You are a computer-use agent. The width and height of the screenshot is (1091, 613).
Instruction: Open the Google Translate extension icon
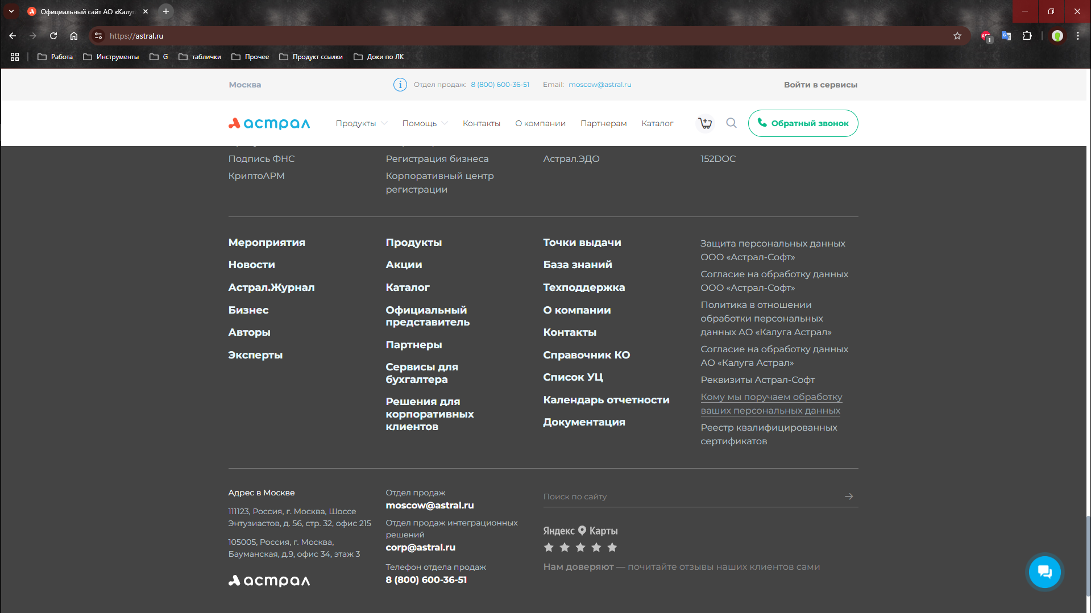1006,36
